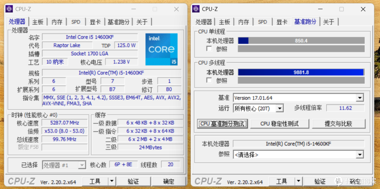Screen dimensions: 380x189
Task: Start the CPU 基准跑分测试 button
Action: click(222, 124)
